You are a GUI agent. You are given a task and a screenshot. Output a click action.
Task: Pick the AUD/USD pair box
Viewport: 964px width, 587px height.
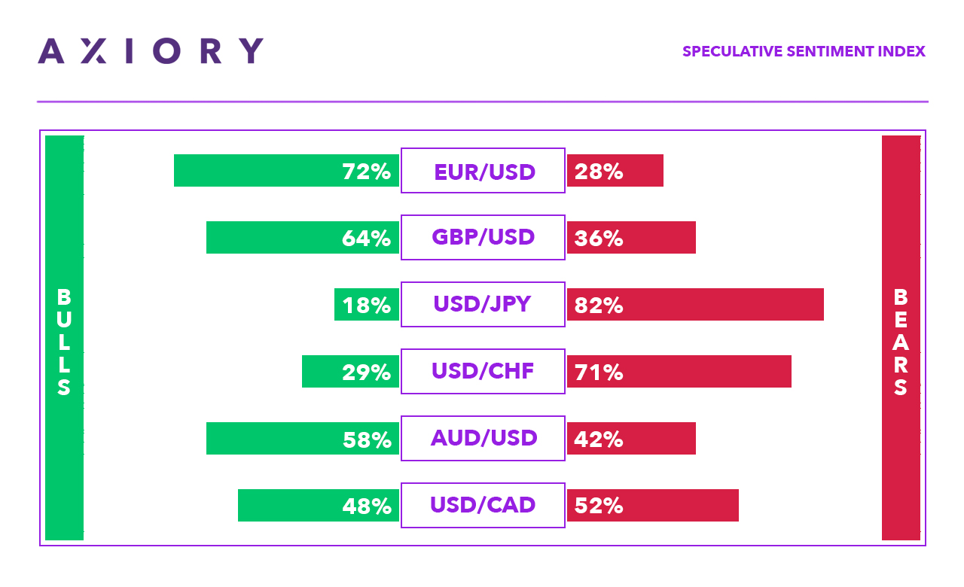483,438
